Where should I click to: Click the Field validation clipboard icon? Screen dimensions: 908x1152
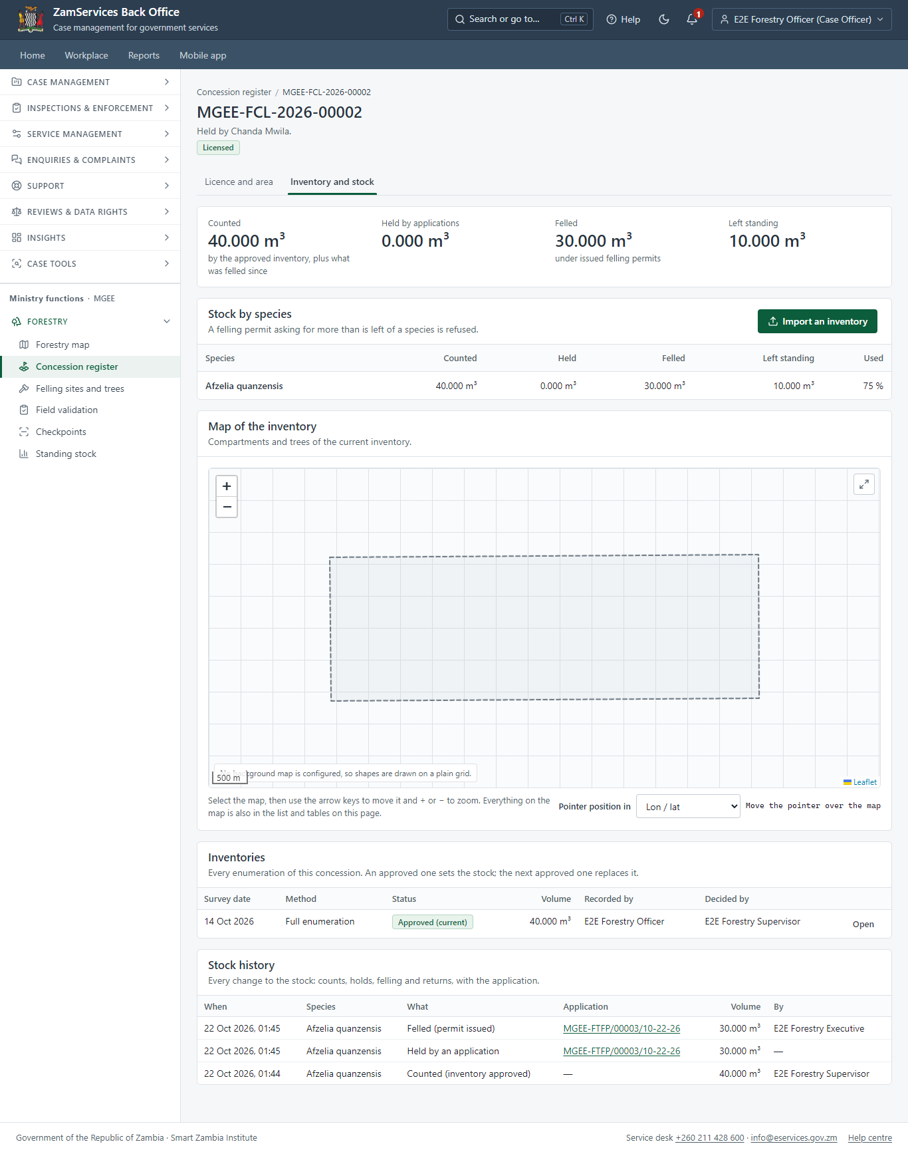click(x=24, y=410)
